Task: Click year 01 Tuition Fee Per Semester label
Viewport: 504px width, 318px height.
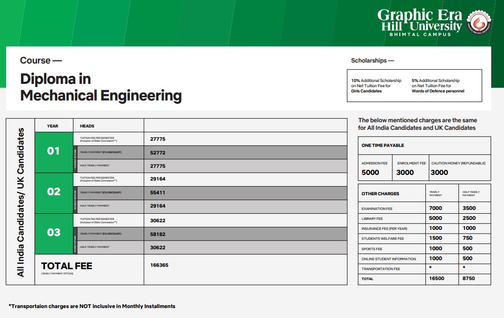Action: [99, 139]
